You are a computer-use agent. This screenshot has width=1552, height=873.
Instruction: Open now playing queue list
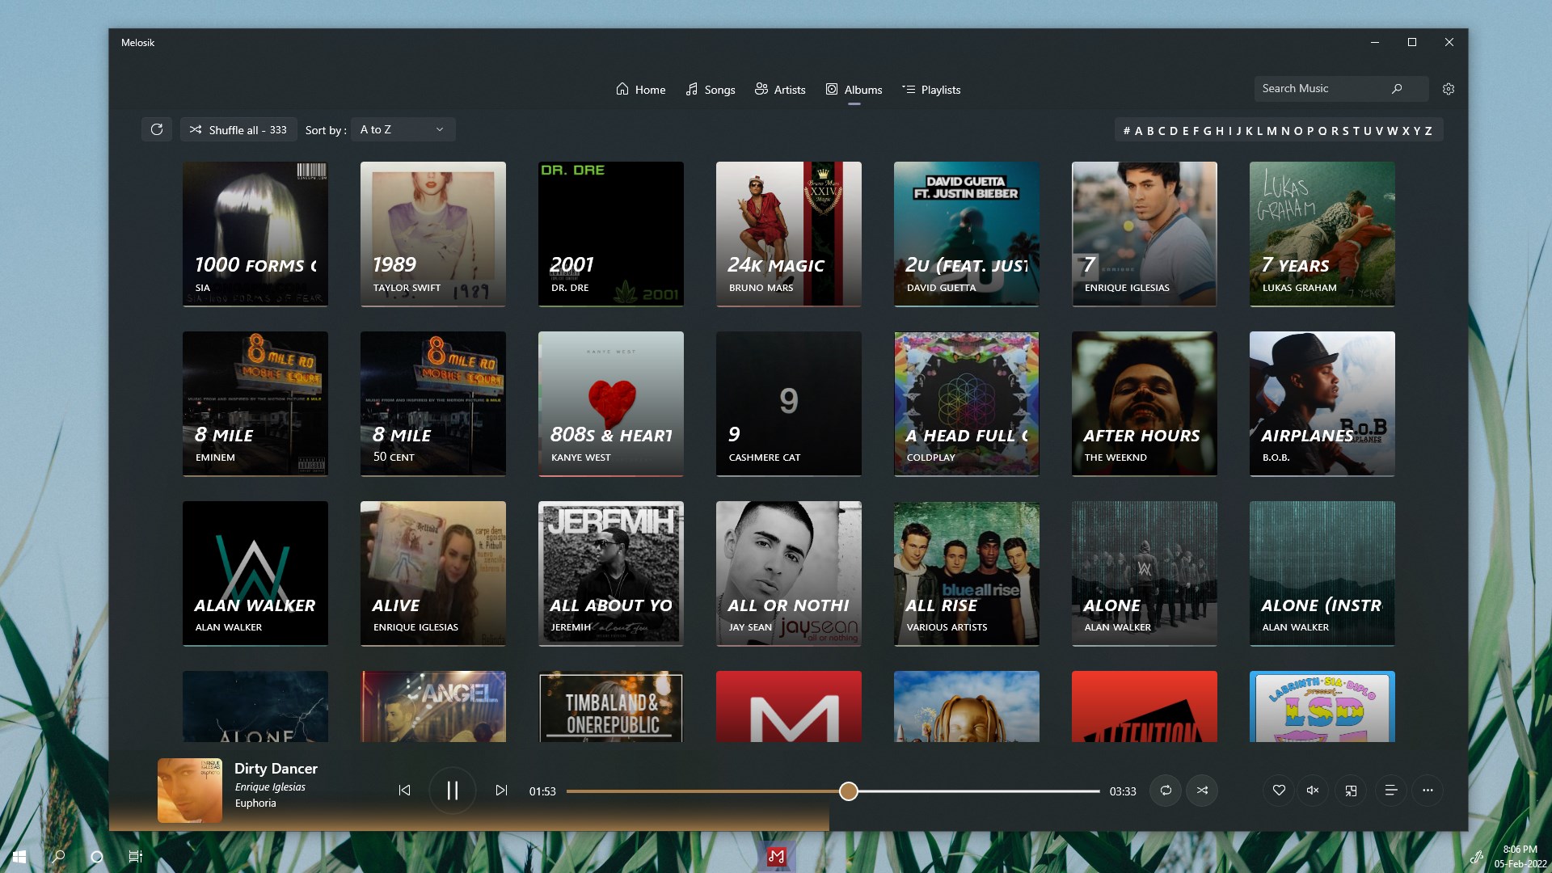pos(1391,790)
